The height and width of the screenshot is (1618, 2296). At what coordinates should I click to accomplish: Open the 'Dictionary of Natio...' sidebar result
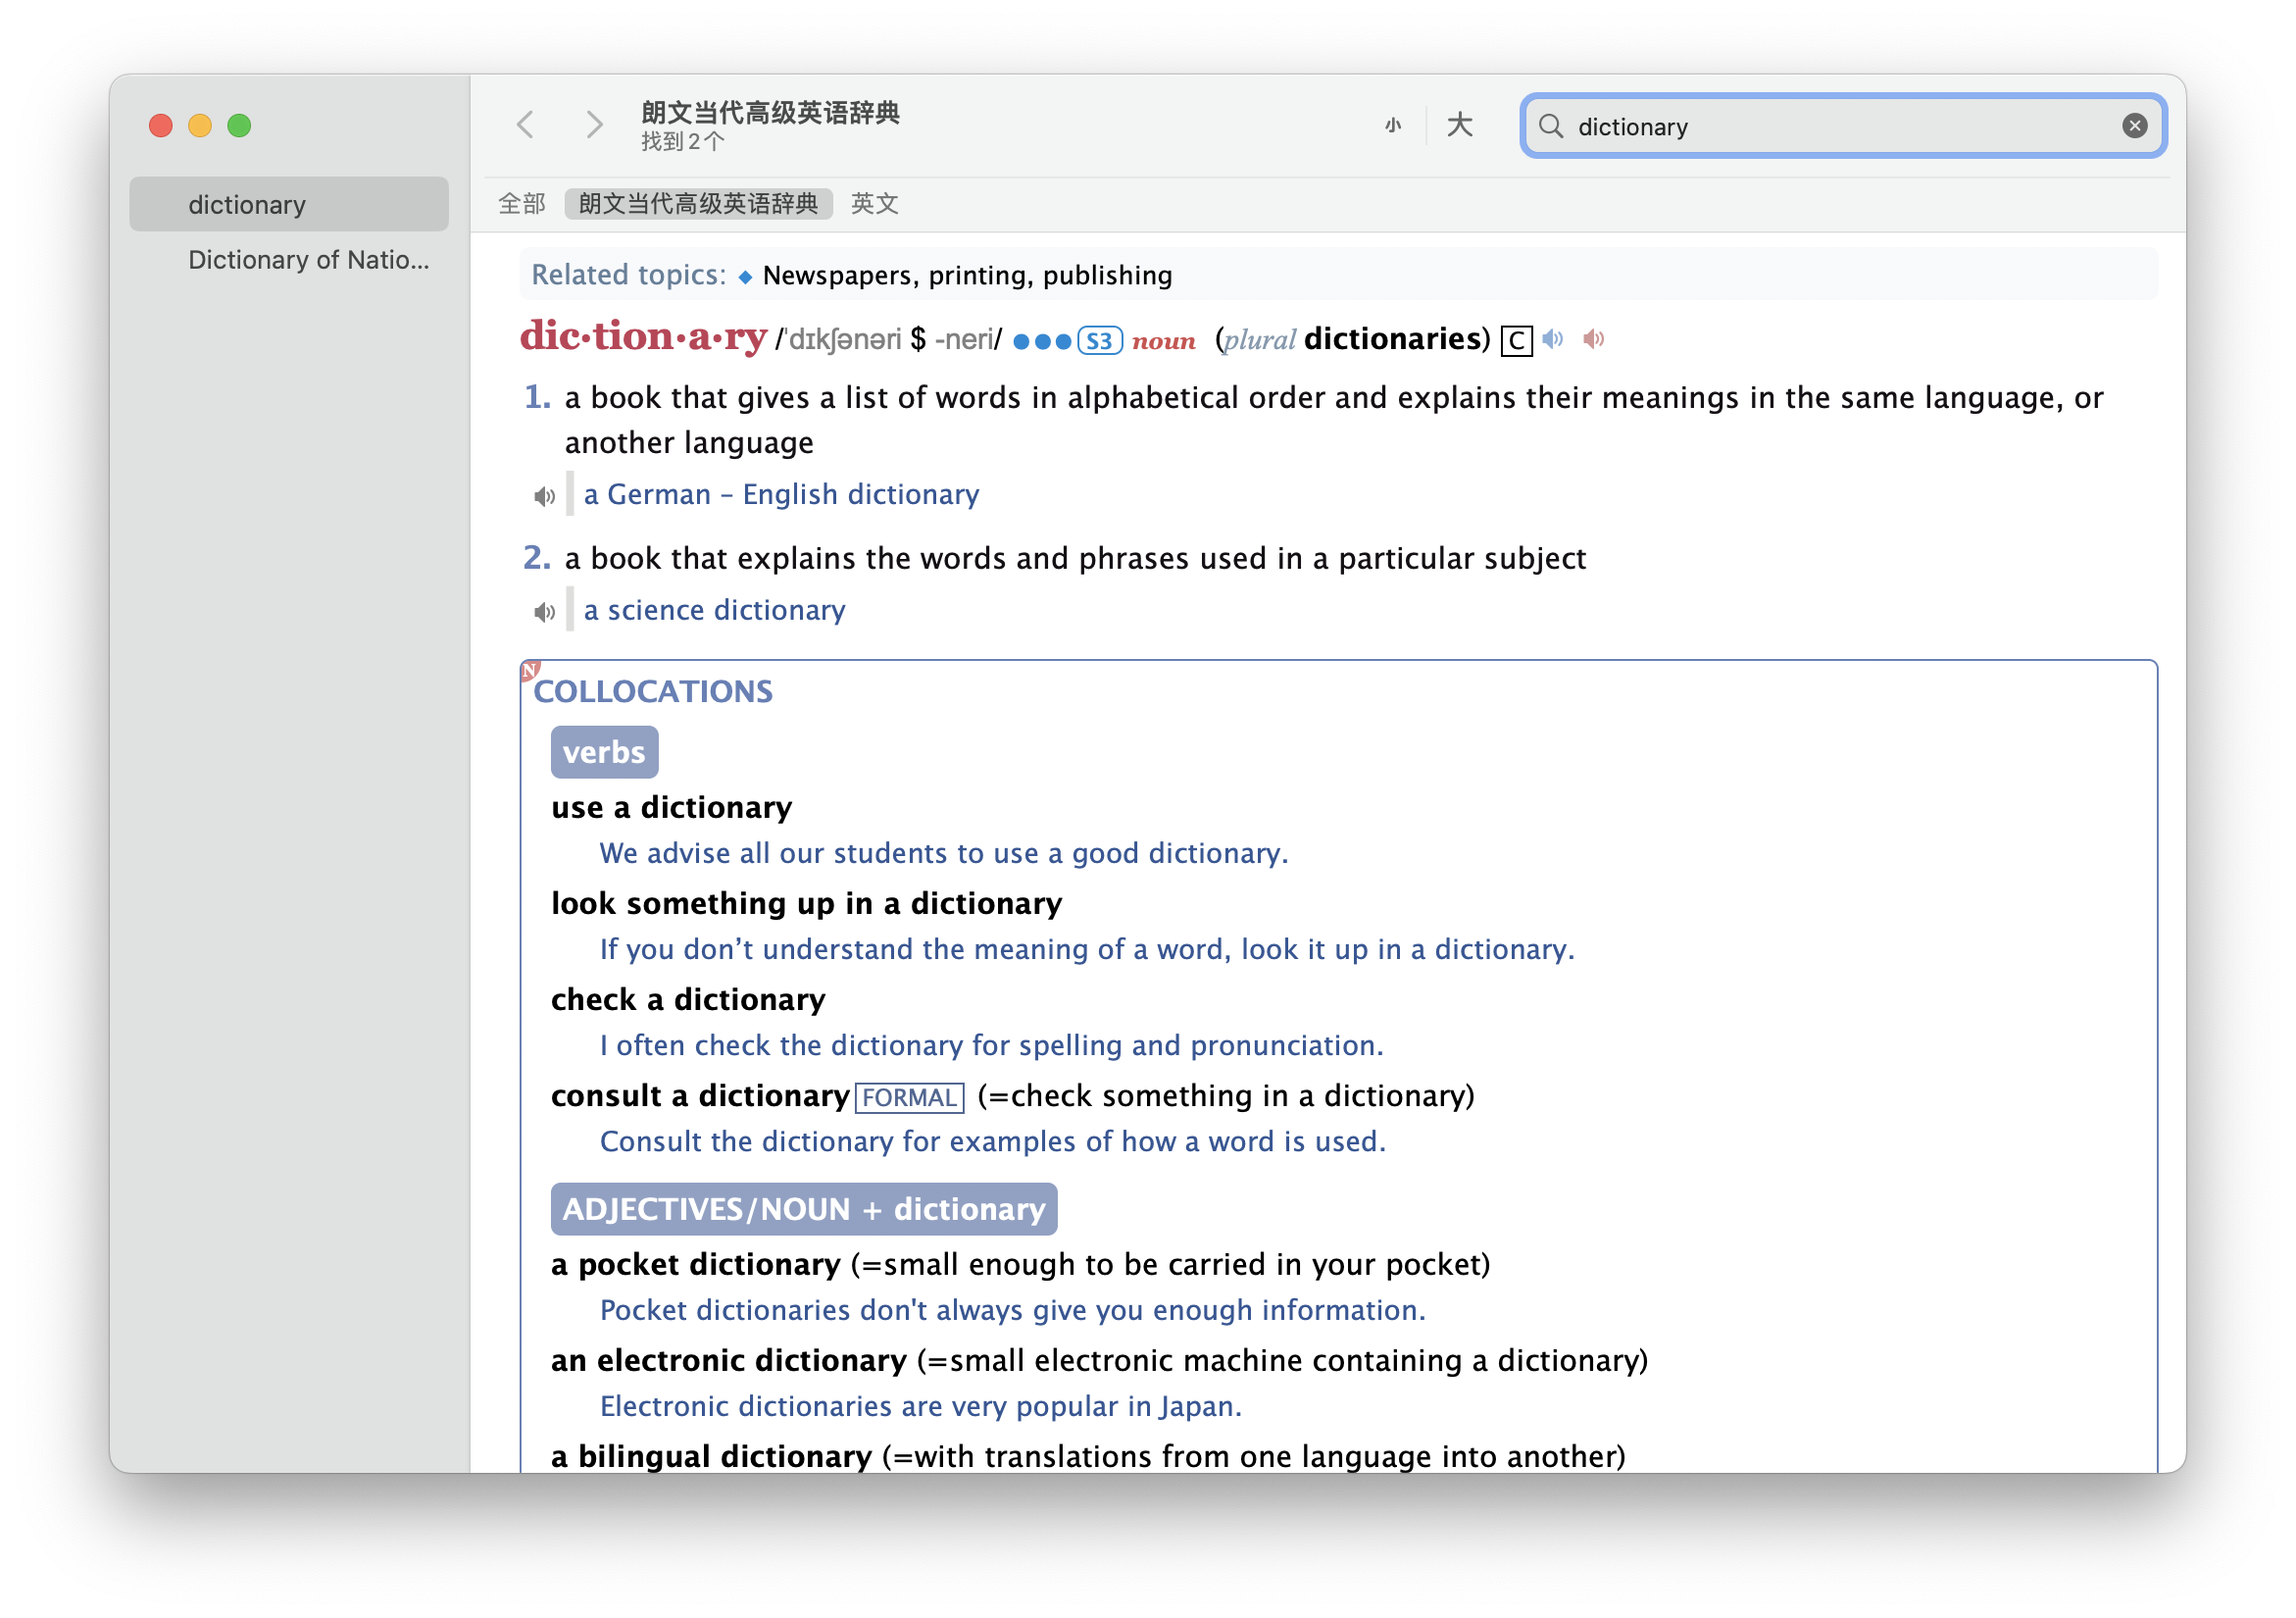click(x=308, y=260)
